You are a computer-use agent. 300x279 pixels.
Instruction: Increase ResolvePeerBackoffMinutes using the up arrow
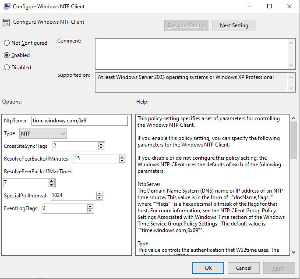coord(123,157)
